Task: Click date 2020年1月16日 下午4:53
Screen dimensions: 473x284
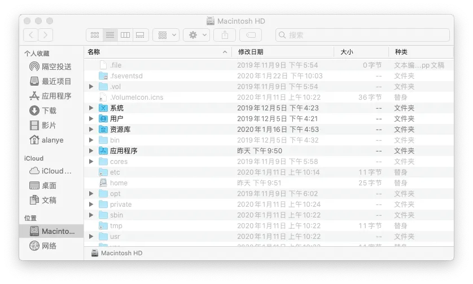Action: pyautogui.click(x=278, y=130)
